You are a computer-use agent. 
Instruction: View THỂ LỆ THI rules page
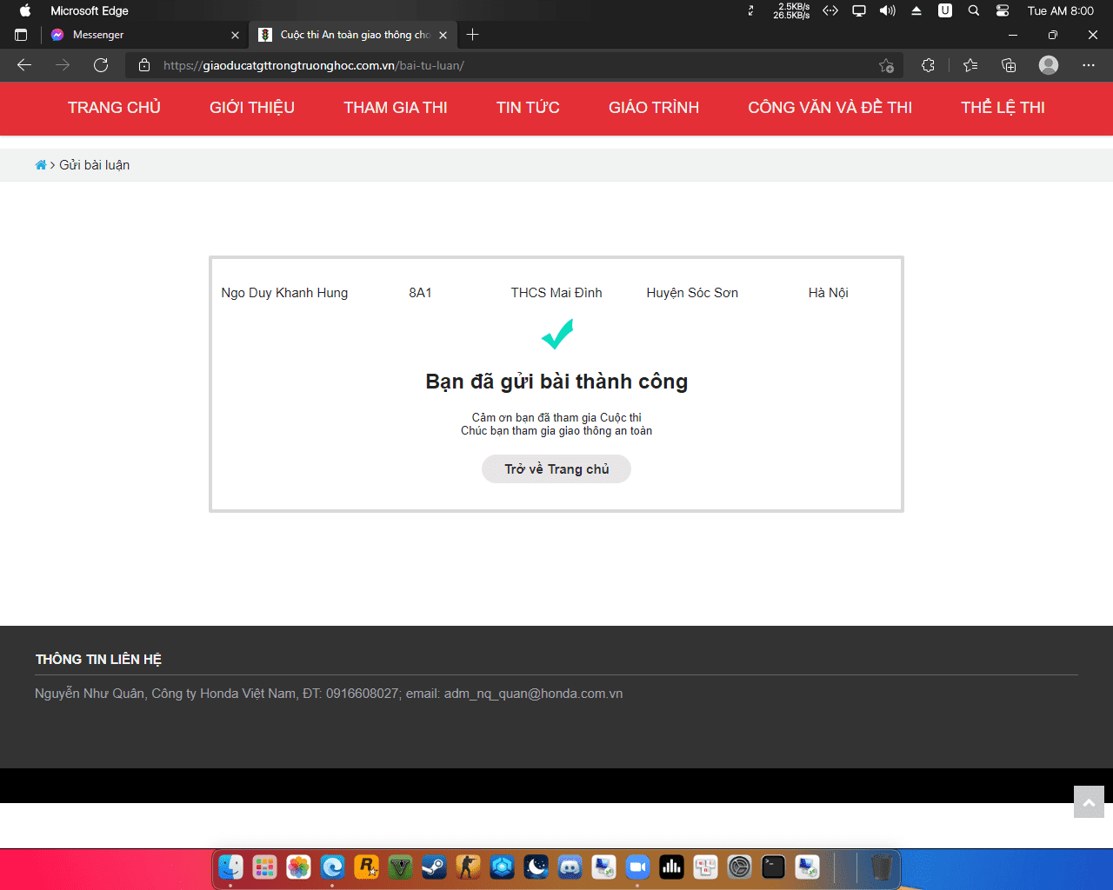[x=1003, y=108]
